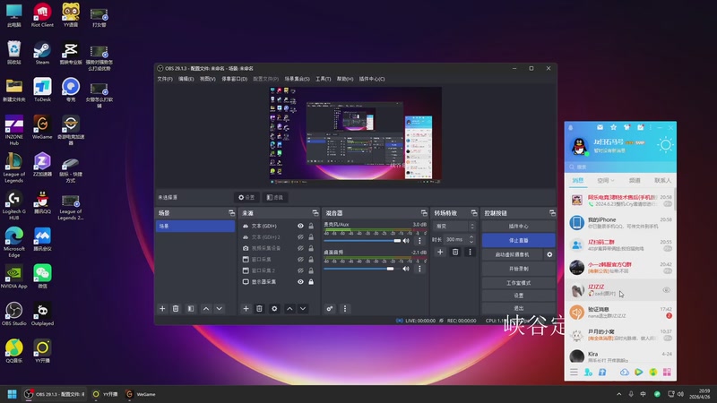This screenshot has height=403, width=717.
Task: Show the 窗口采集 source via eye icon
Action: 300,260
